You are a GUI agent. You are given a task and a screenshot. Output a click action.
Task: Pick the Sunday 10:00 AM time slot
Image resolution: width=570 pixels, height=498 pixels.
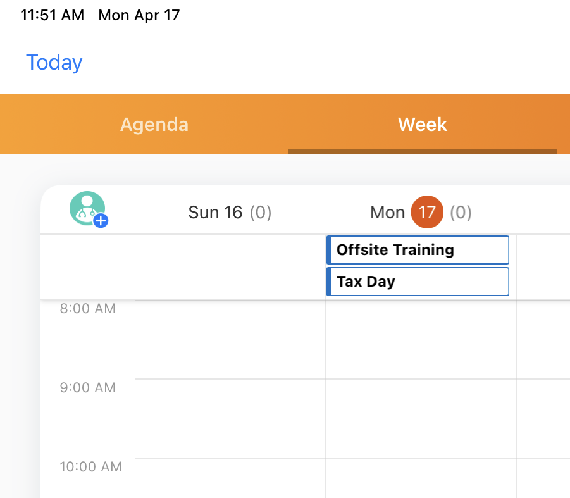click(230, 478)
